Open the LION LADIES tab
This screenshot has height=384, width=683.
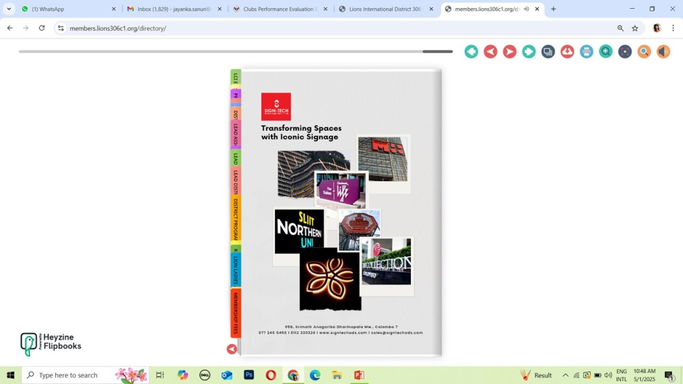click(x=235, y=270)
